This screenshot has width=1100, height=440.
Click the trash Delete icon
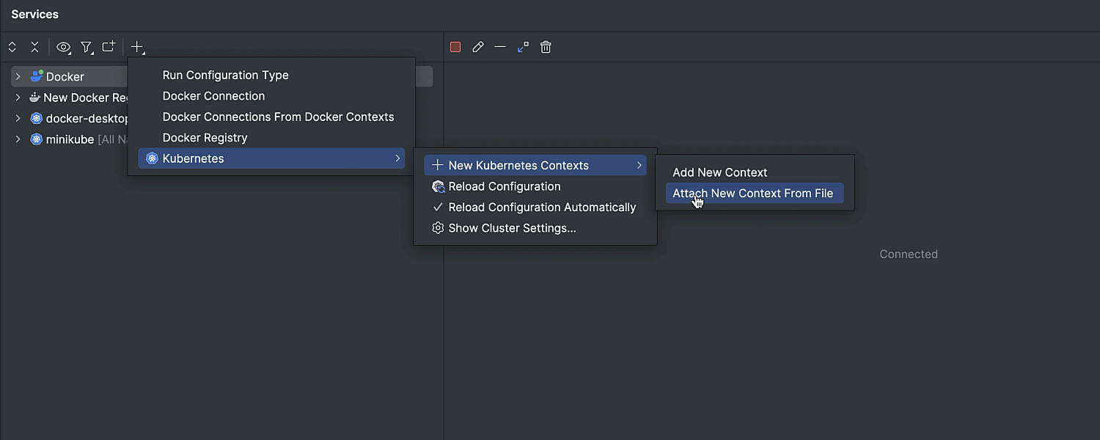pos(546,47)
